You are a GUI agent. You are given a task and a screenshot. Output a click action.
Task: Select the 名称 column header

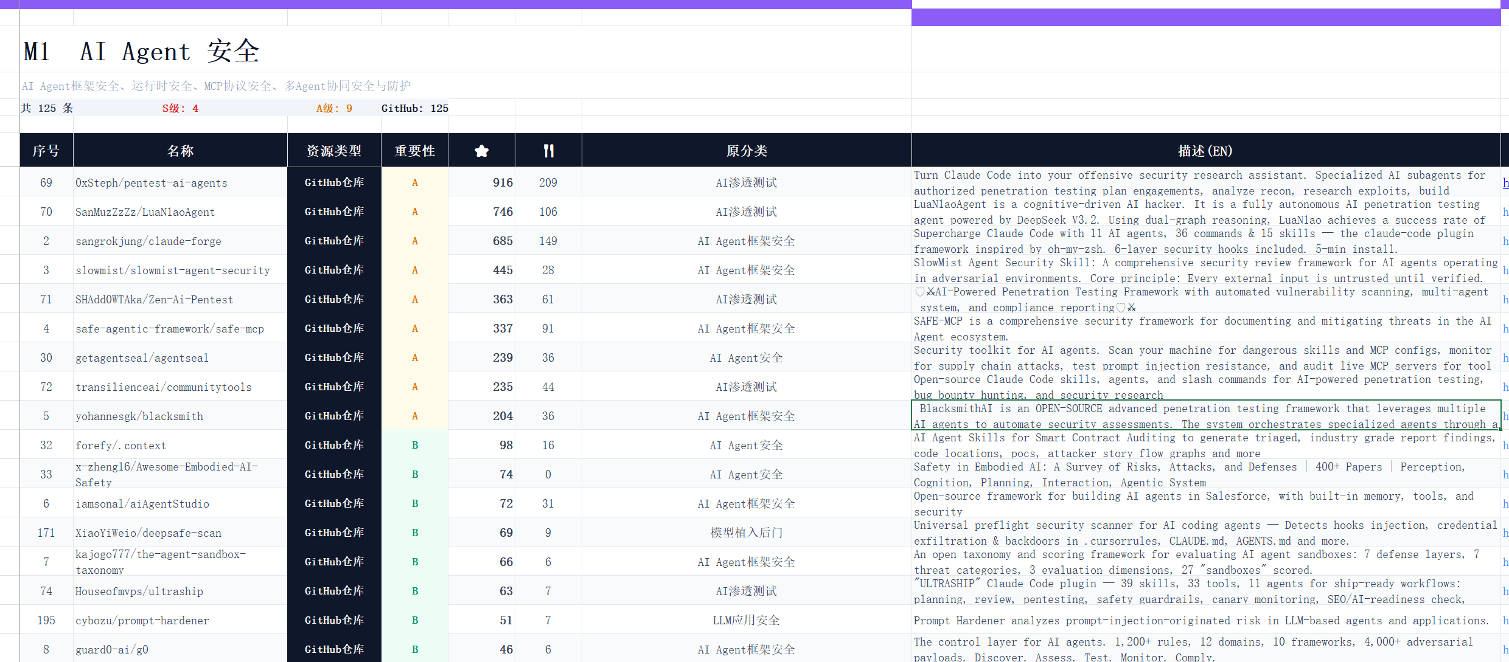click(x=180, y=151)
